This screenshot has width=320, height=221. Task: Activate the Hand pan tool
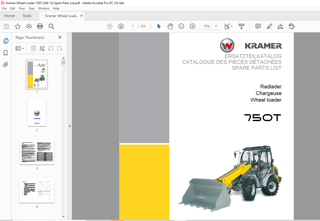coord(170,26)
